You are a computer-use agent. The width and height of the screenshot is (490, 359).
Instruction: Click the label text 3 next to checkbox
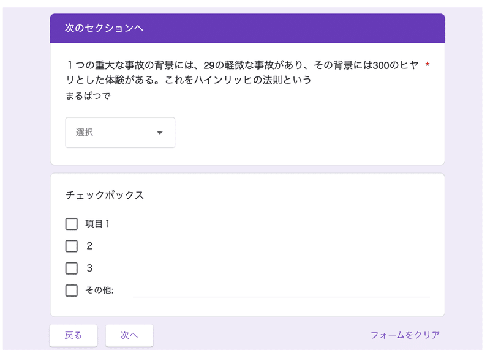coord(89,268)
